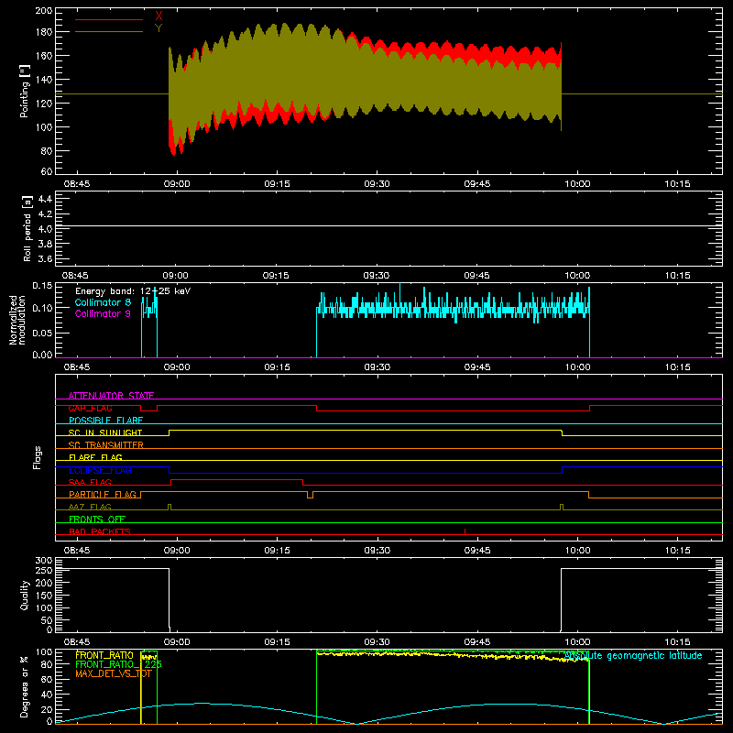Click the olive Y legend line sample

coord(109,31)
